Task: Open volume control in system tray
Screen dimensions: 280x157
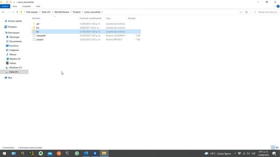Action: (248, 154)
